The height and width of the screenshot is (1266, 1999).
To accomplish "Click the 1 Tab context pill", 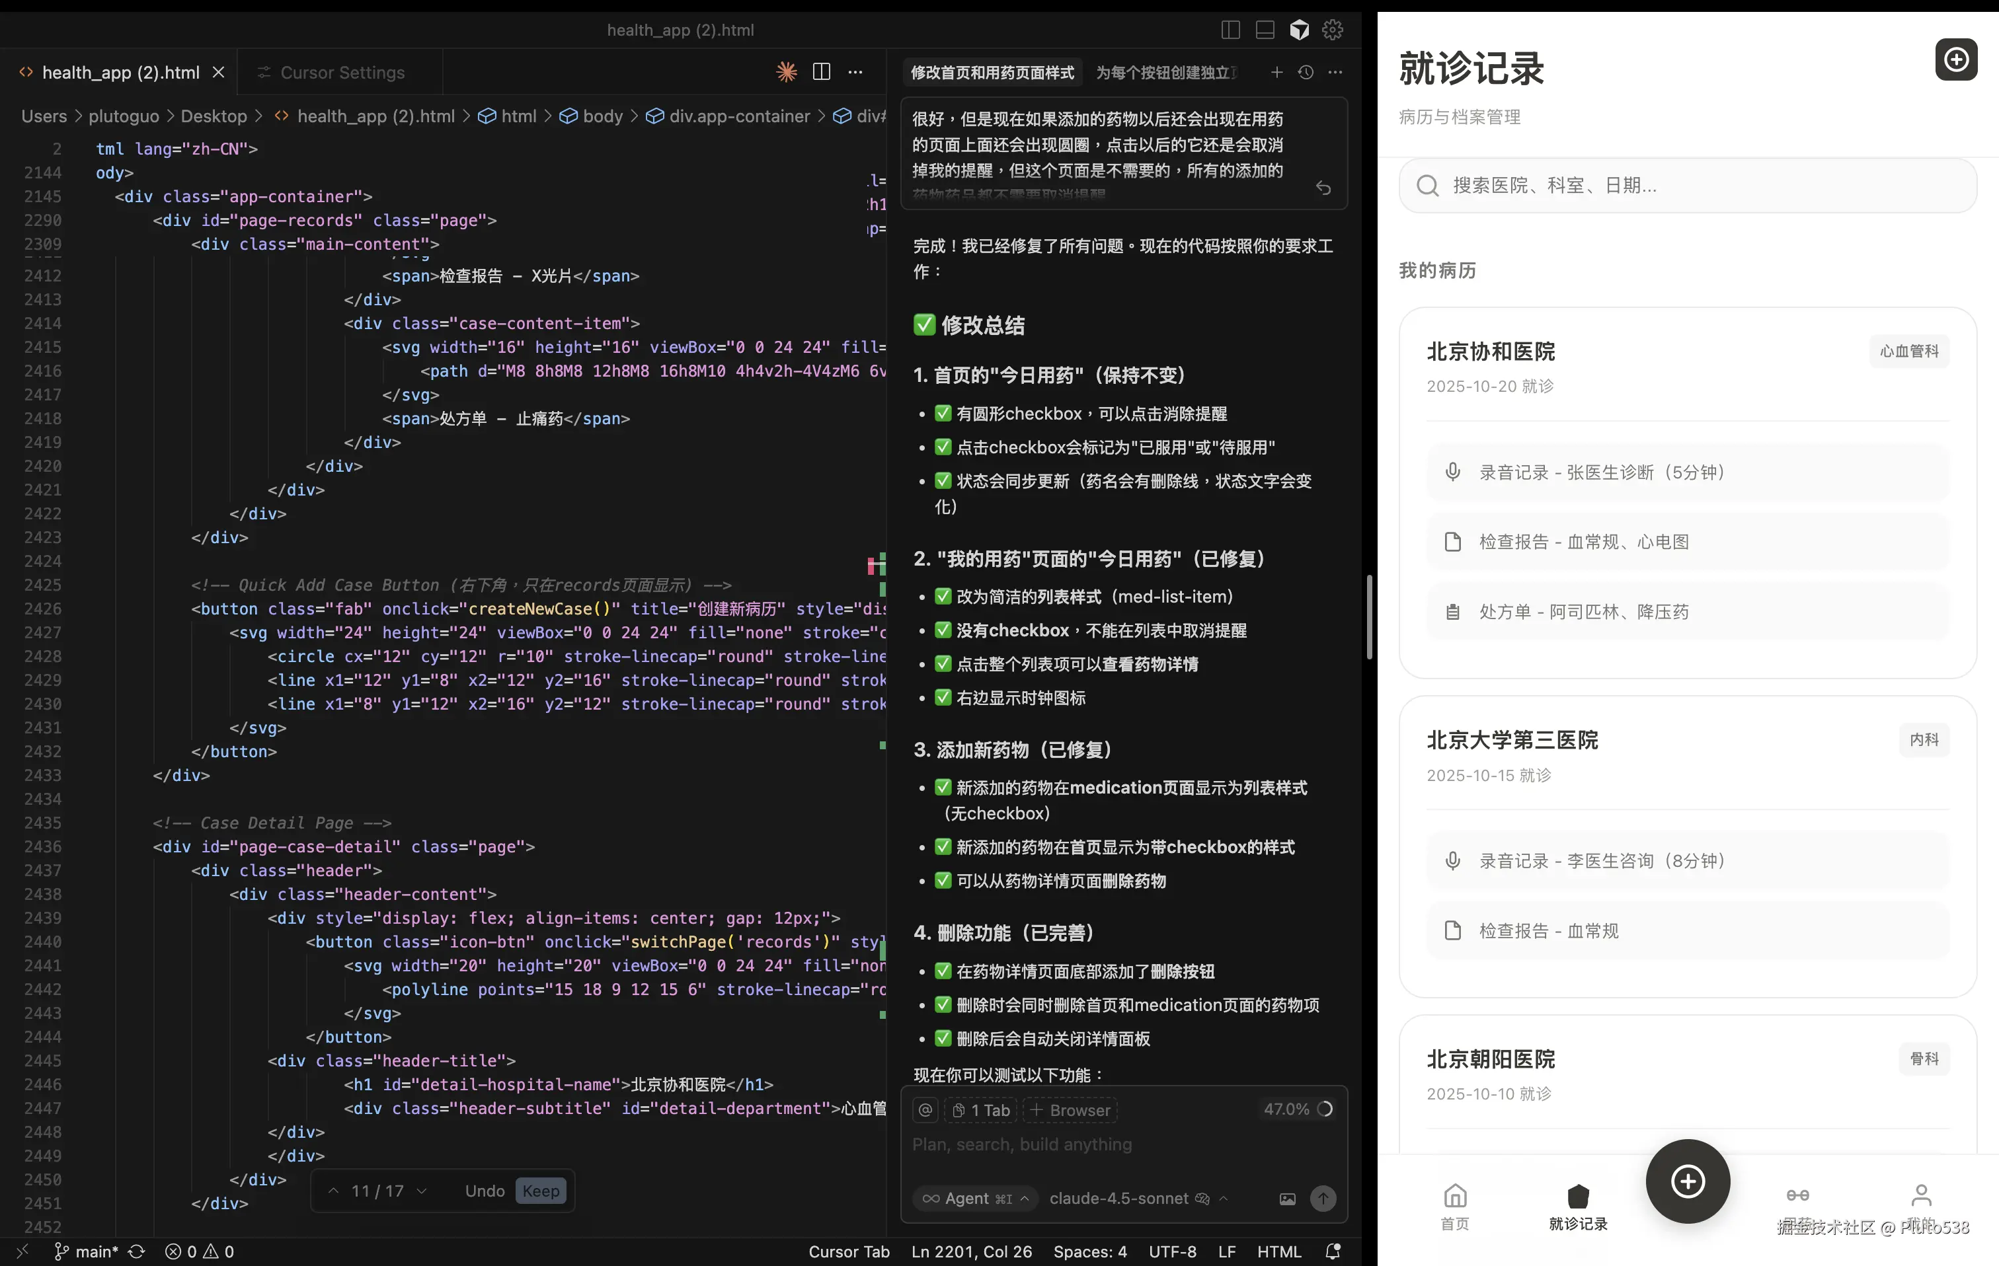I will pos(981,1110).
